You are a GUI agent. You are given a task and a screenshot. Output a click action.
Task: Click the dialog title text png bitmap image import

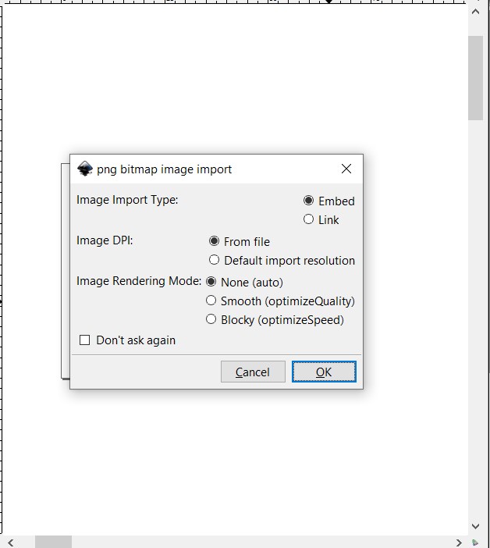click(x=164, y=169)
